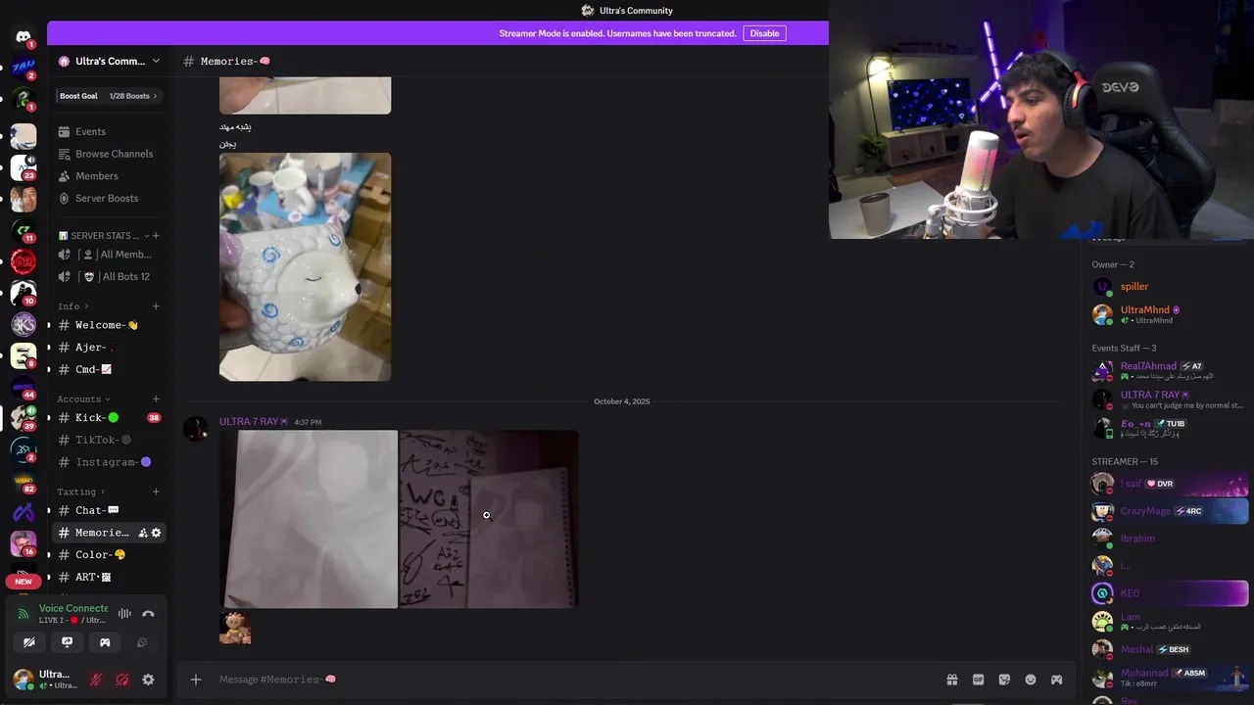Viewport: 1254px width, 705px height.
Task: Add channel to Info category
Action: point(156,306)
